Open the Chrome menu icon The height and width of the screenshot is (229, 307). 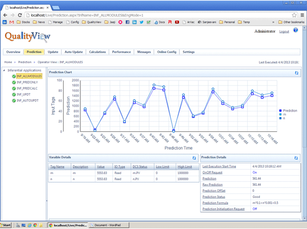(x=303, y=15)
